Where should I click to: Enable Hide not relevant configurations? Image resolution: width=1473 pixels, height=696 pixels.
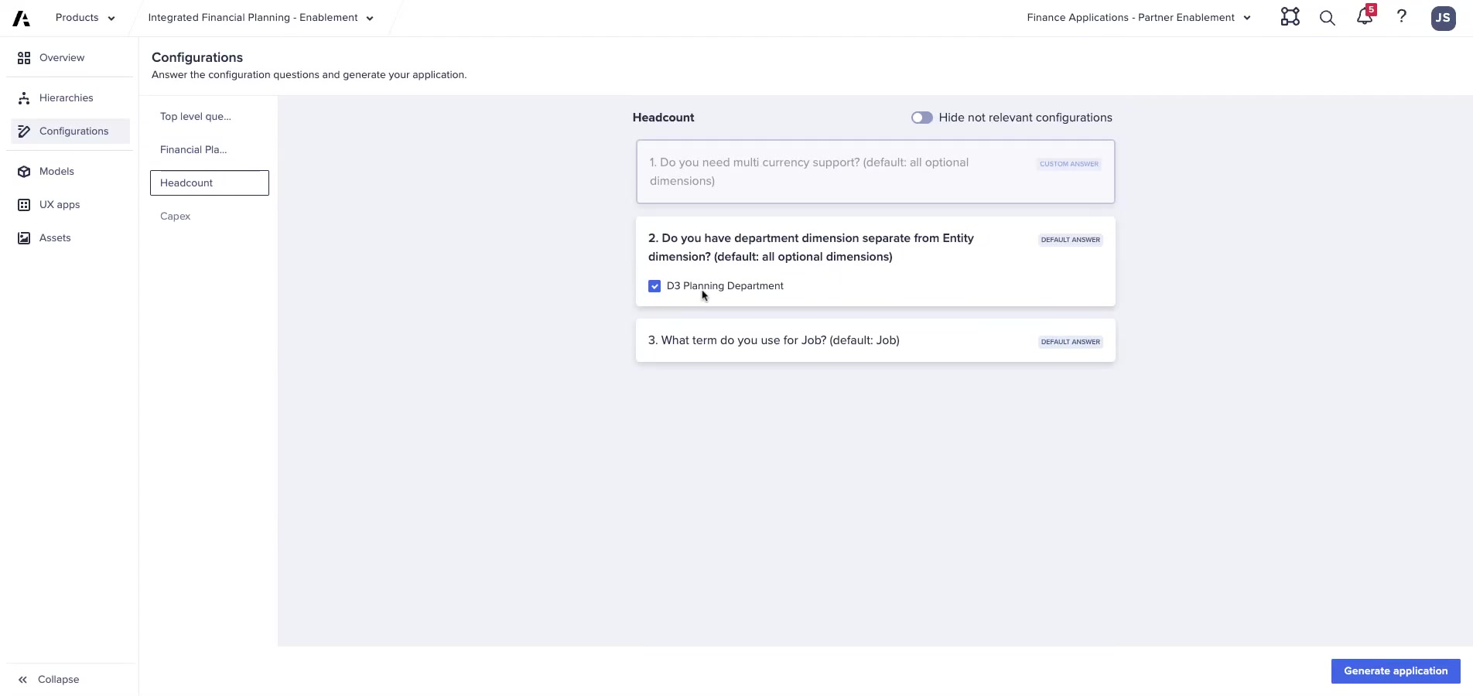[x=921, y=118]
